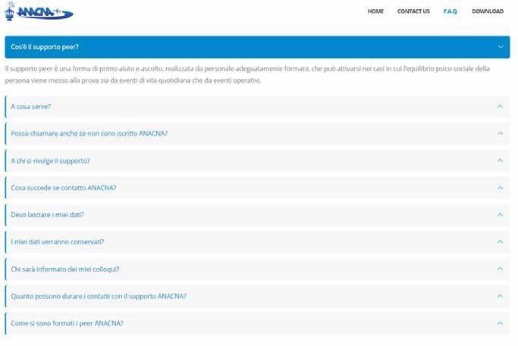
Task: Click the 'Cos'è il supporto peer?' header title
Action: coord(45,47)
